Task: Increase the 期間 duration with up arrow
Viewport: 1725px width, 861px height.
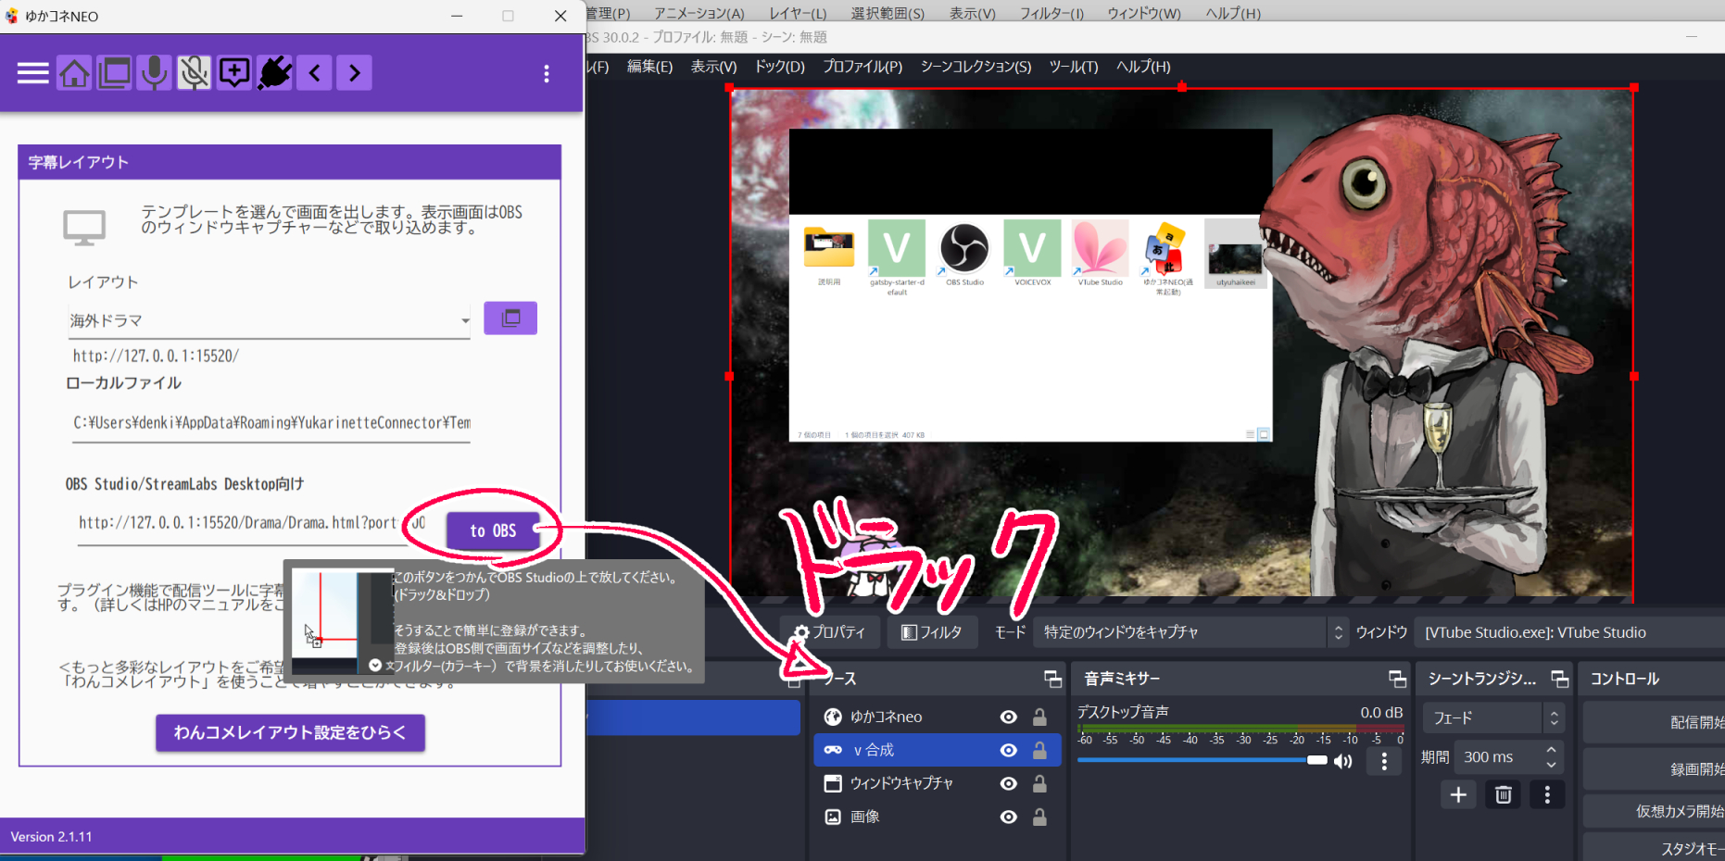Action: point(1552,750)
